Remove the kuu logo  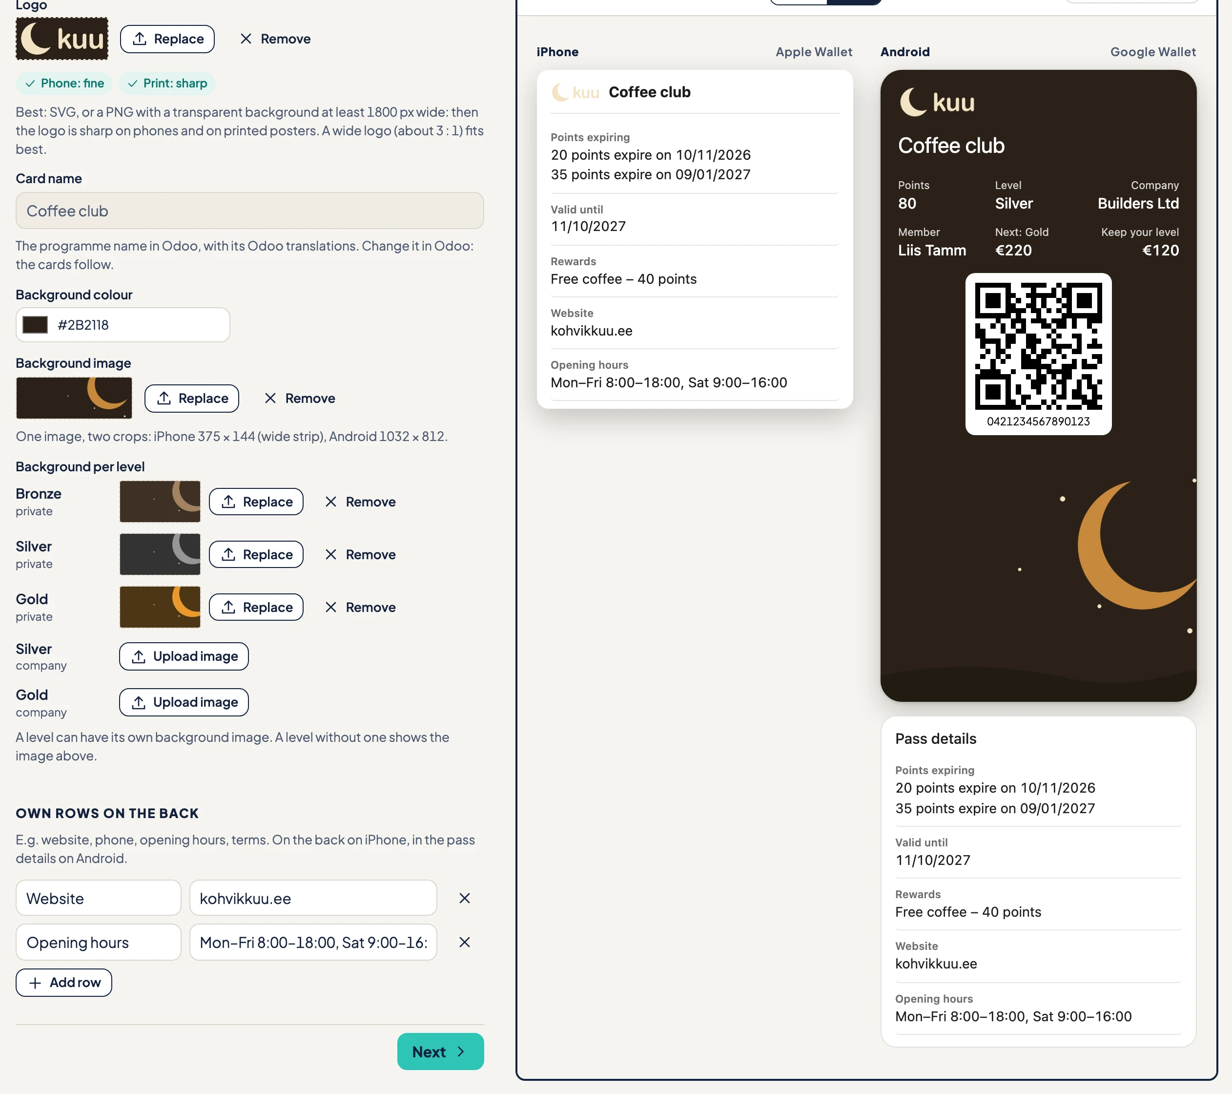275,39
